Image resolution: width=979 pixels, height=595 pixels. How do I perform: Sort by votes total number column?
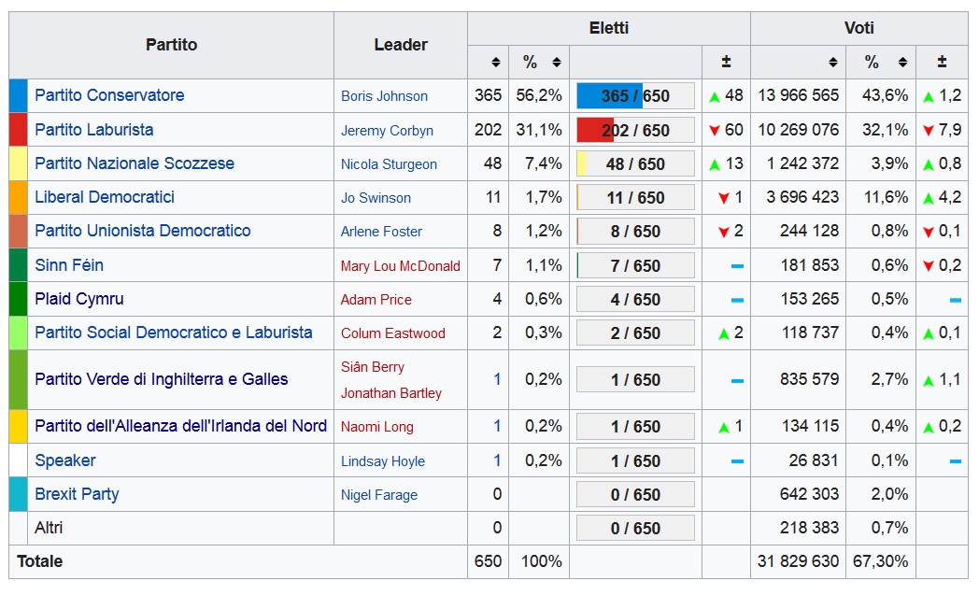pyautogui.click(x=833, y=63)
